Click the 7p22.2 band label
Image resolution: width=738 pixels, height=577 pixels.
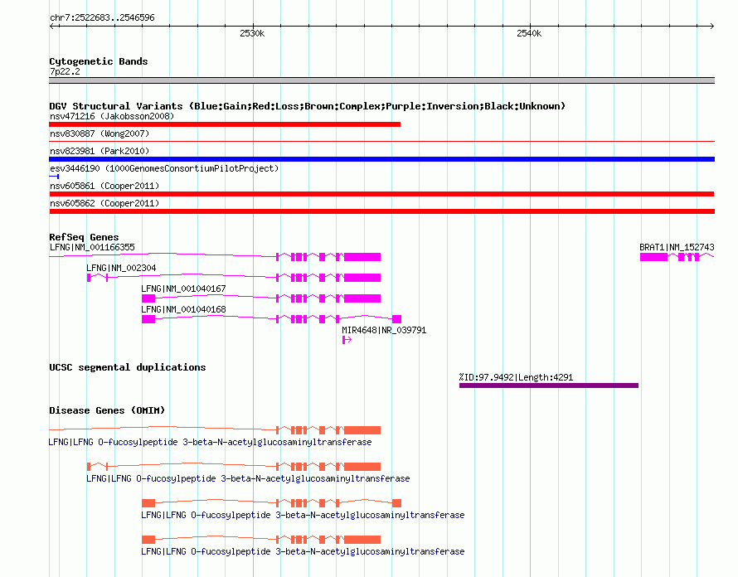click(65, 71)
